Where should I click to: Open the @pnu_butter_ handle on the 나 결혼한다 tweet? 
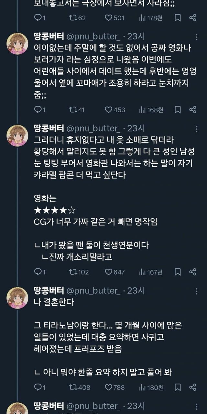(93, 291)
